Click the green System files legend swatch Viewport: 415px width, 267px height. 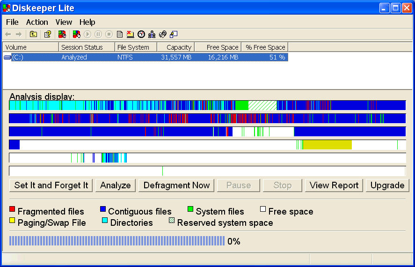190,209
